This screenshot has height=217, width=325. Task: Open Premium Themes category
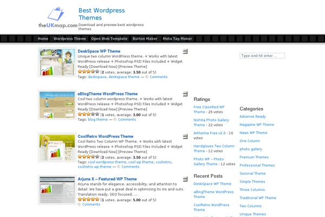click(x=254, y=157)
